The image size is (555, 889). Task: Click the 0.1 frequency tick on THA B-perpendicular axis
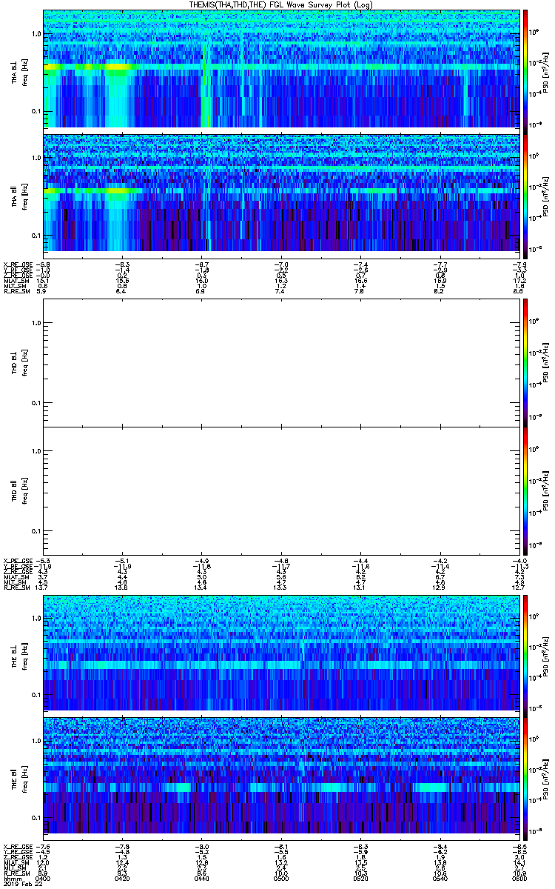(x=36, y=111)
